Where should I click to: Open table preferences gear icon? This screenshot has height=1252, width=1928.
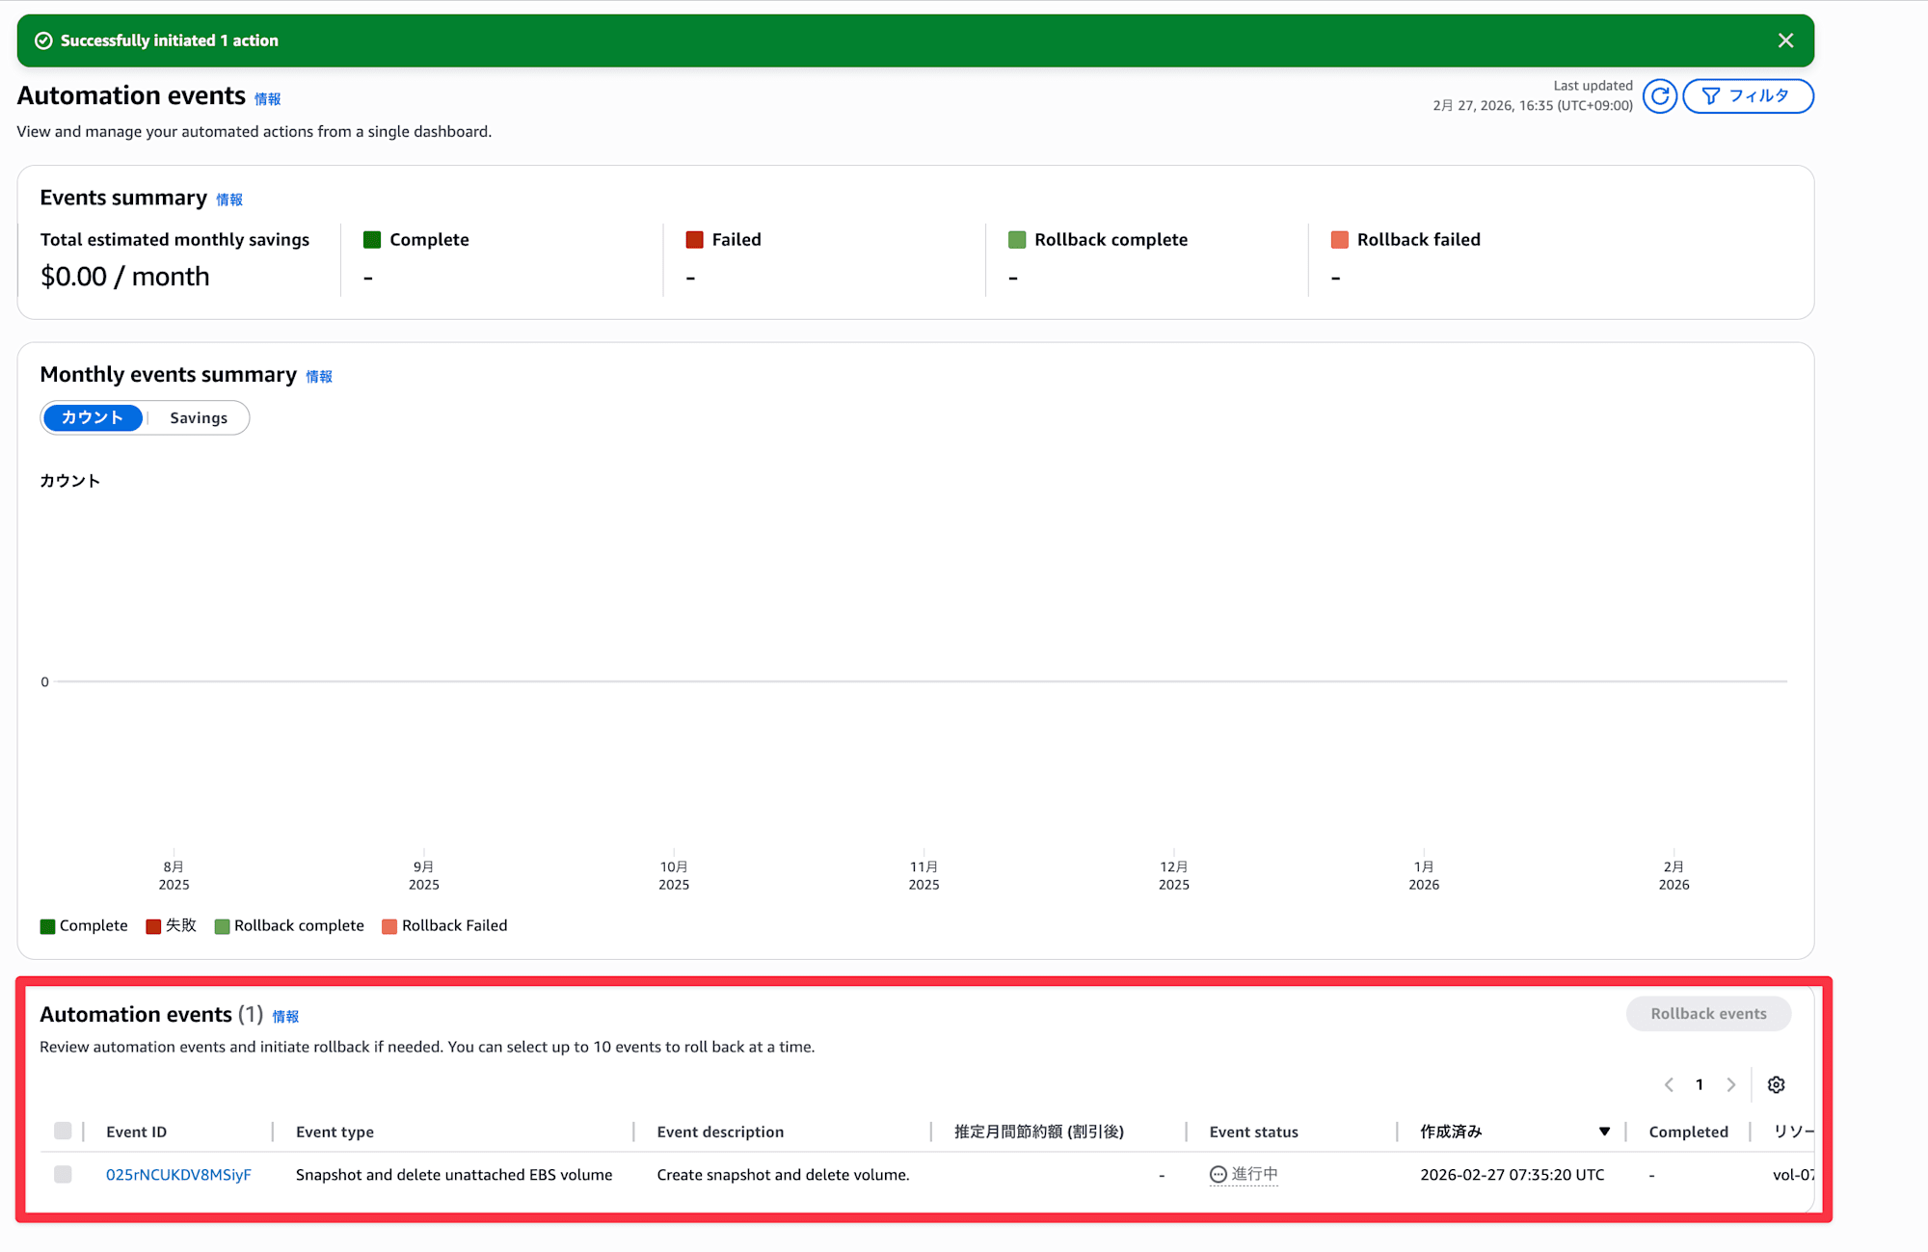[1776, 1085]
